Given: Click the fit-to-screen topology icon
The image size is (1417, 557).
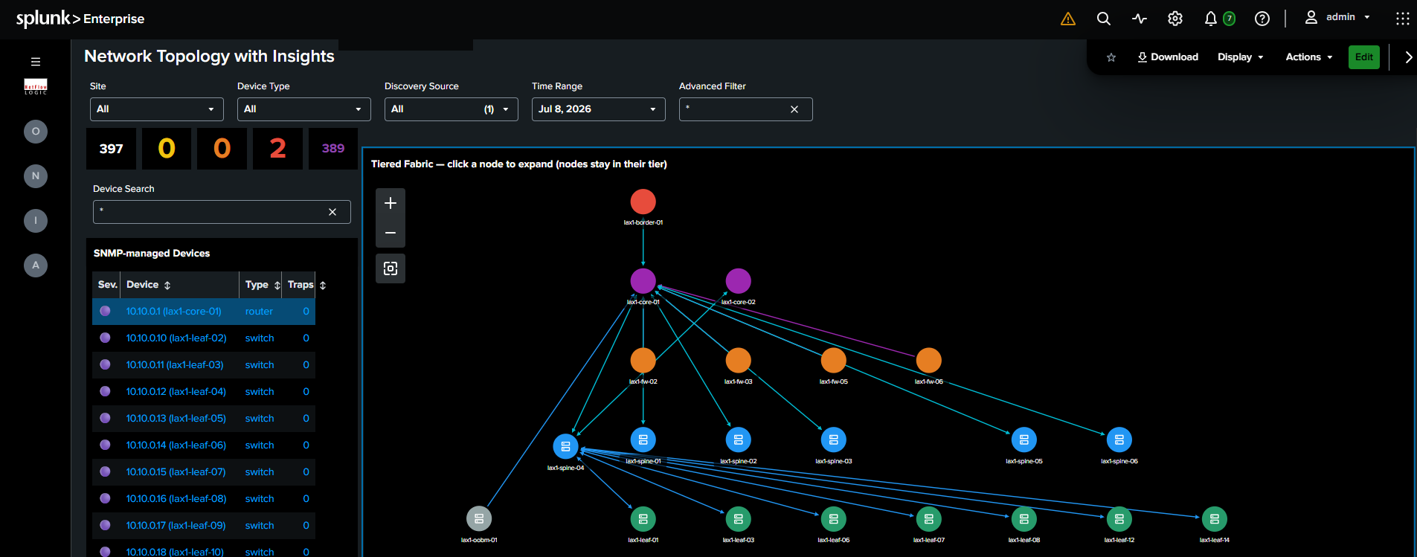Looking at the screenshot, I should pyautogui.click(x=391, y=268).
